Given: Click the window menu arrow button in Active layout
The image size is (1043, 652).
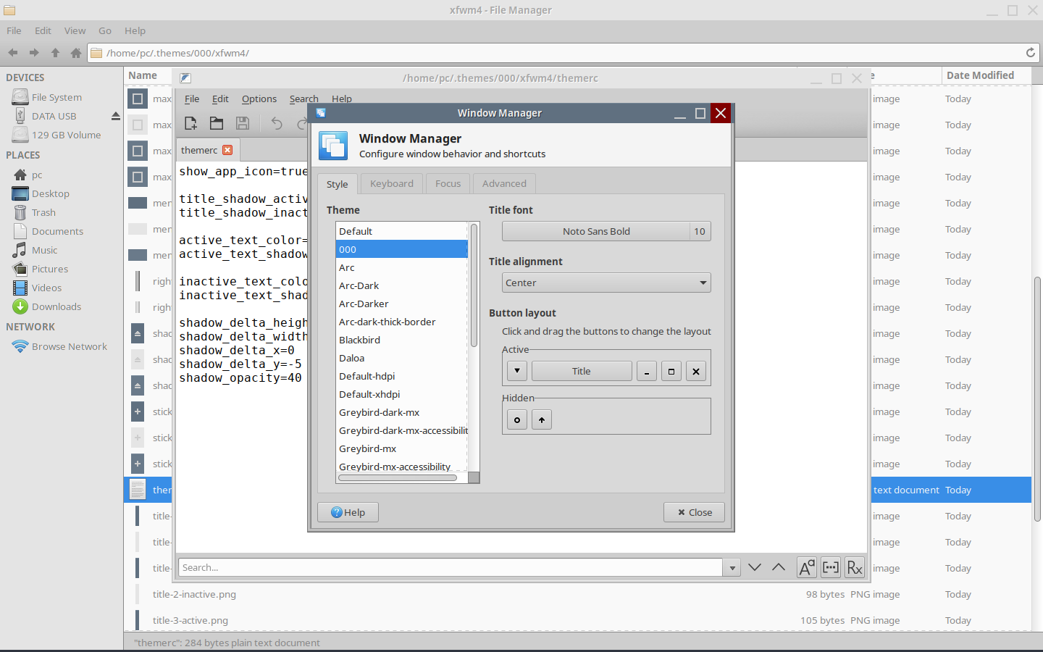Looking at the screenshot, I should click(517, 371).
